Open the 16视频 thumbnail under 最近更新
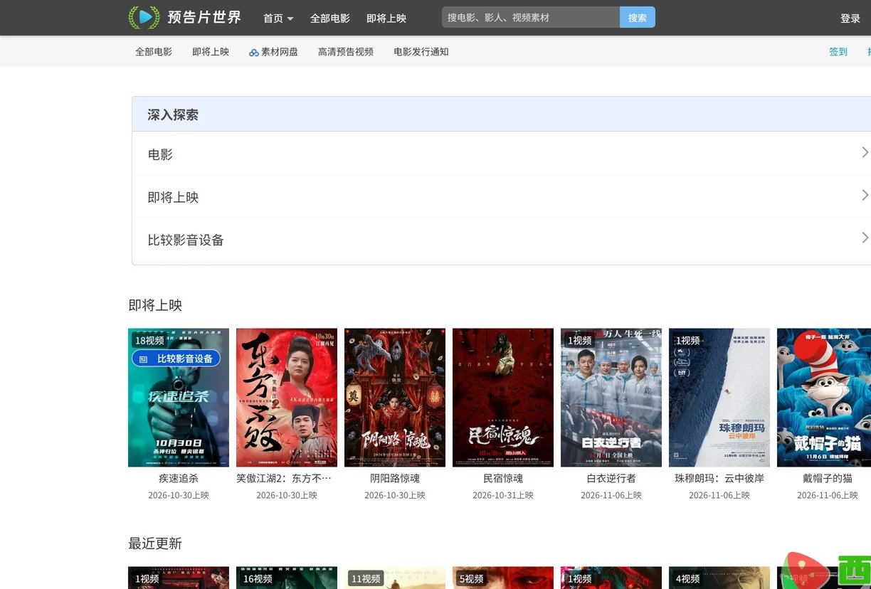 287,578
